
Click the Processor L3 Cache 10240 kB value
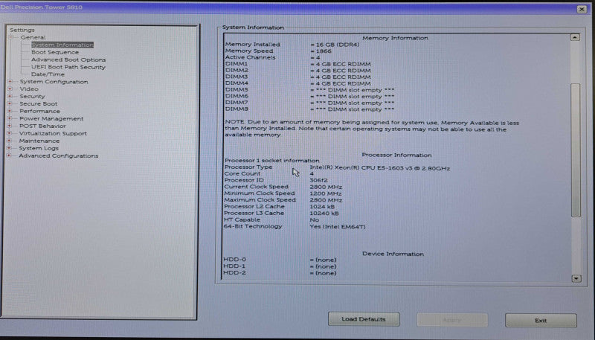[324, 214]
